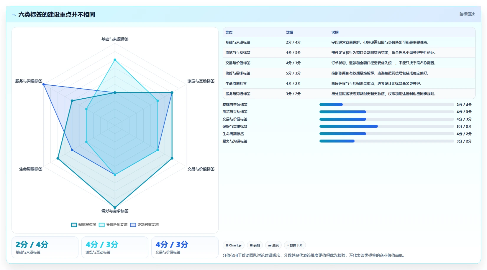
Task: Click the table value 5分 / 3分
Action: 293,73
